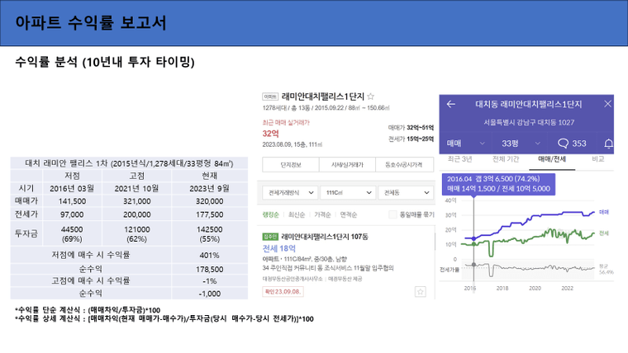Screen dimensions: 628x353
Task: Click the red 32억 recent sale price
Action: 270,134
